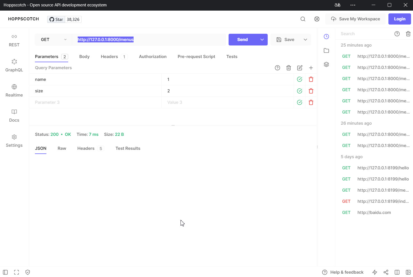Click the HOPPSCOTCH logo text
Screen dimensions: 413x277
pos(23,19)
